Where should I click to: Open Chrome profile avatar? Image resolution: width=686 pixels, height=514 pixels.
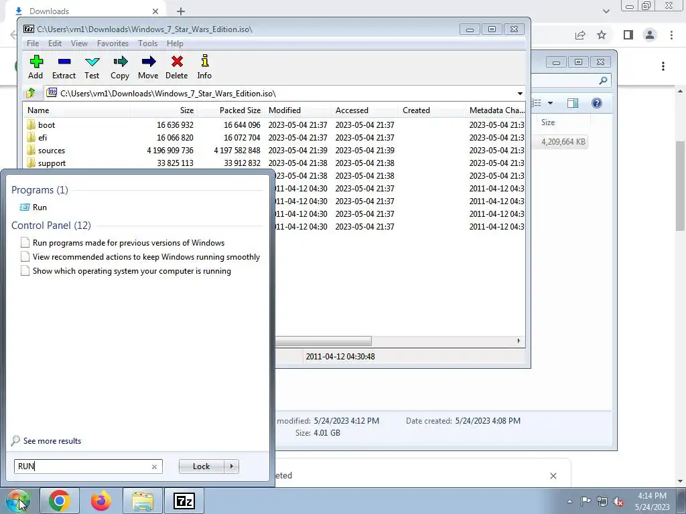(x=650, y=35)
